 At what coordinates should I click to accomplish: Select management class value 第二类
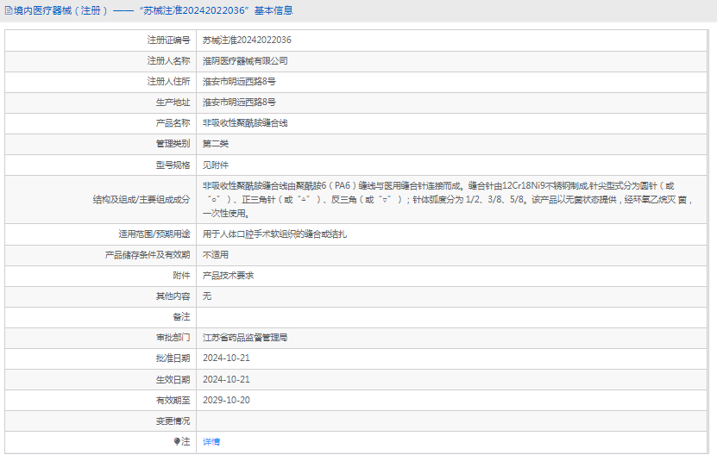click(x=216, y=143)
